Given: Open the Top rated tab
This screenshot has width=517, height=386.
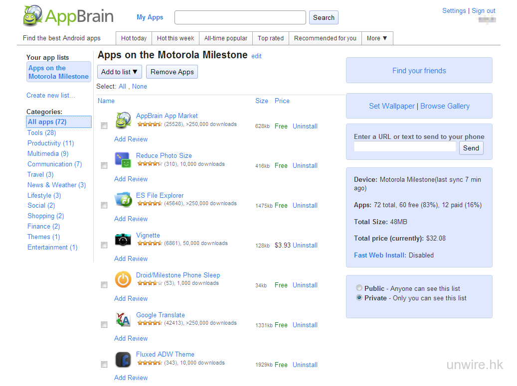Looking at the screenshot, I should click(271, 38).
